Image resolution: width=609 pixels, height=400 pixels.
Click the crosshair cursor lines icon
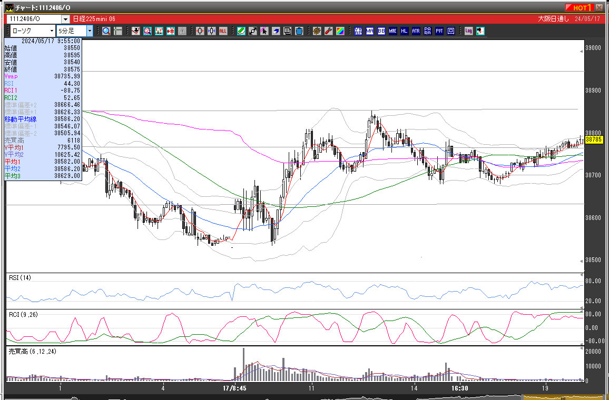pos(117,31)
